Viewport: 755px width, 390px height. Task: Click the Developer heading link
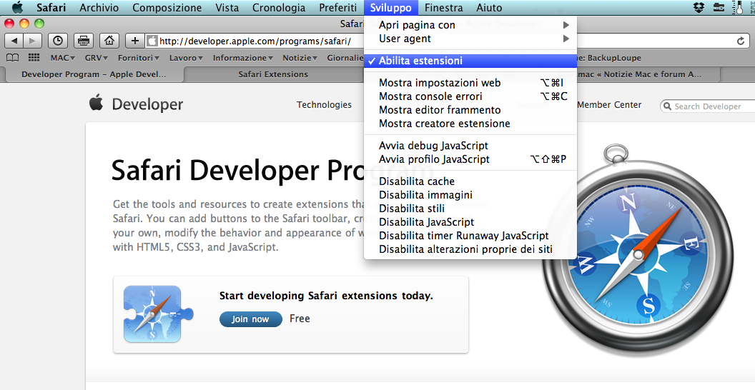click(147, 104)
